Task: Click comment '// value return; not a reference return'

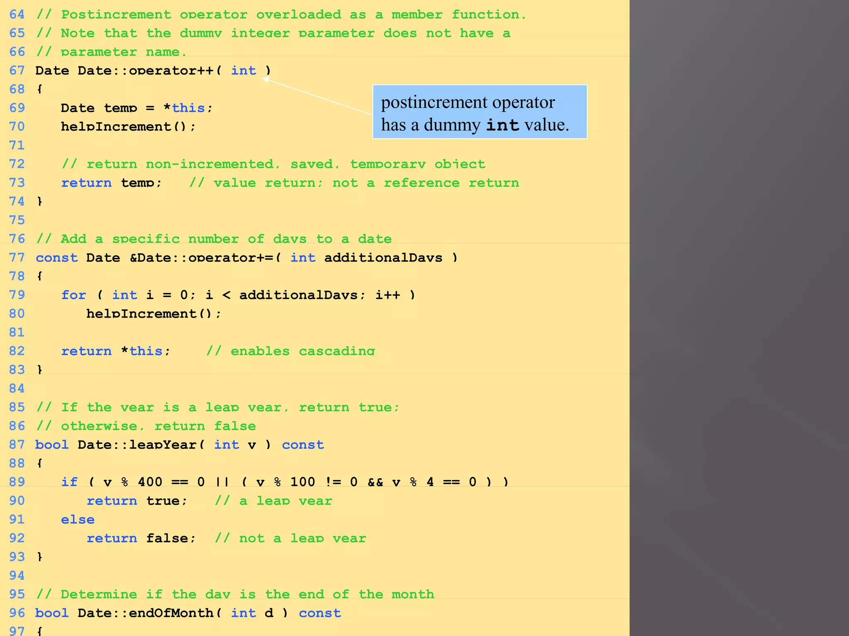Action: coord(354,183)
